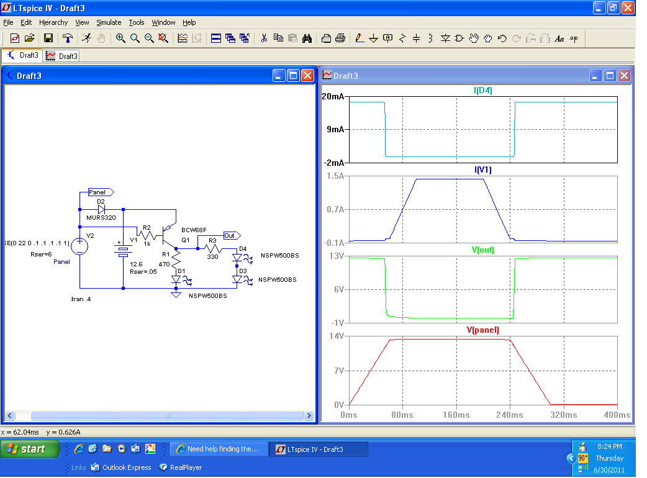The height and width of the screenshot is (478, 647).
Task: Open the Control Panel hammer icon
Action: [x=67, y=38]
